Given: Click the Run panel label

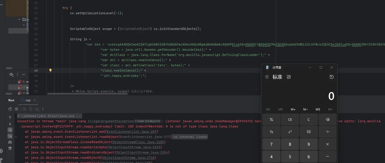Looking at the screenshot, I should pos(11,100).
